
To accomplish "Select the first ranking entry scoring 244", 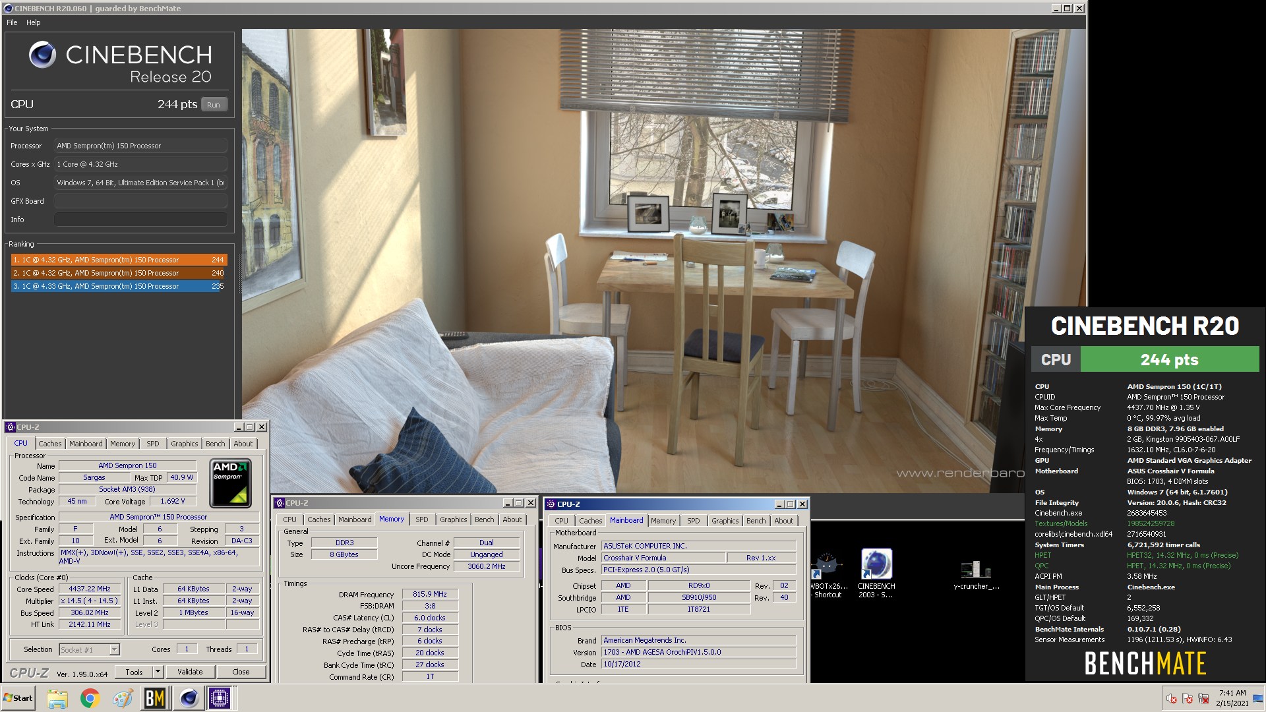I will pyautogui.click(x=119, y=260).
